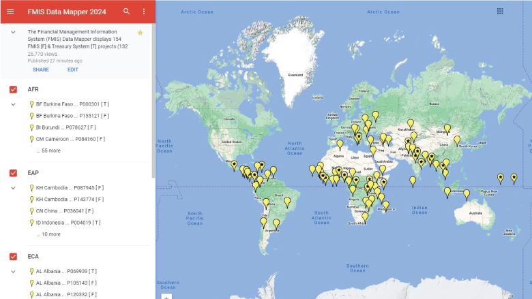Click the Greenland label on map
Screen dimensions: 532x299
(295, 75)
